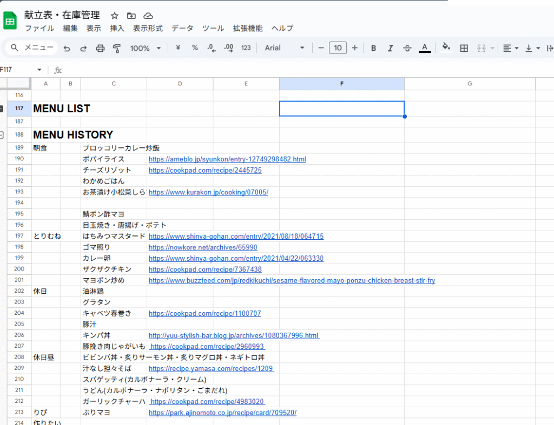Open the Google Sheets home icon
554x425 pixels.
click(10, 21)
